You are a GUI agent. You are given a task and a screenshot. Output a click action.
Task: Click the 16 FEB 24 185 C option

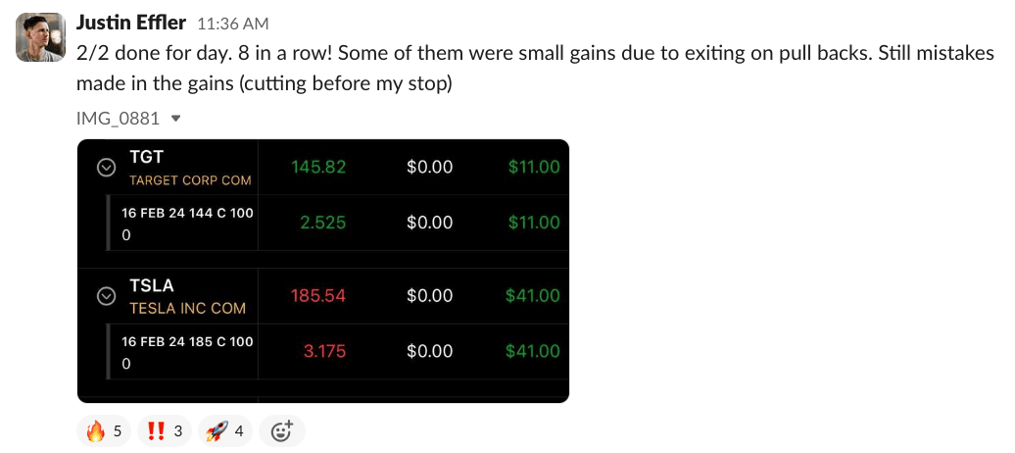click(x=187, y=341)
